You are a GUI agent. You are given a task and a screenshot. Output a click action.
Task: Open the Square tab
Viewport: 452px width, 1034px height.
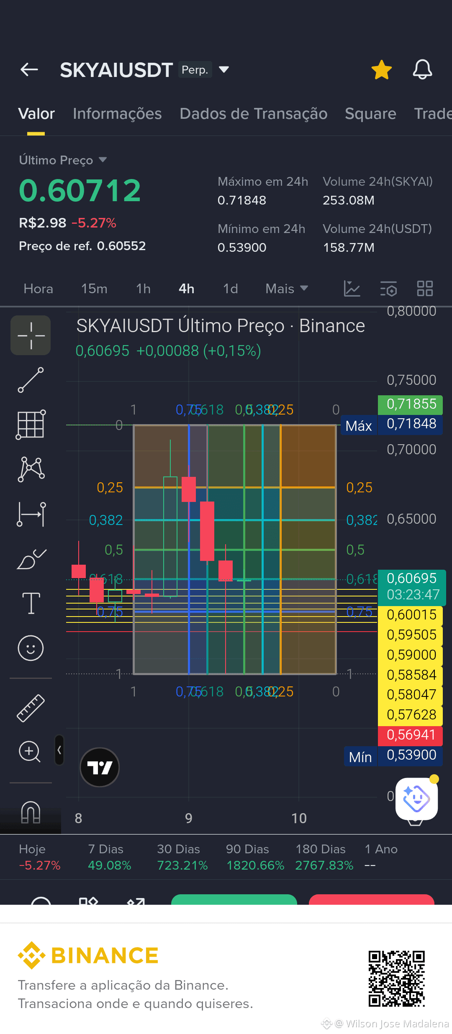click(x=370, y=114)
